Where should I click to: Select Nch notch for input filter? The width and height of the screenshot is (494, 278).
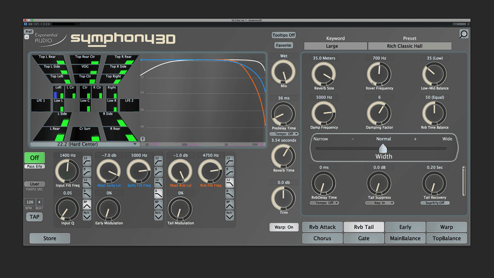tap(86, 215)
